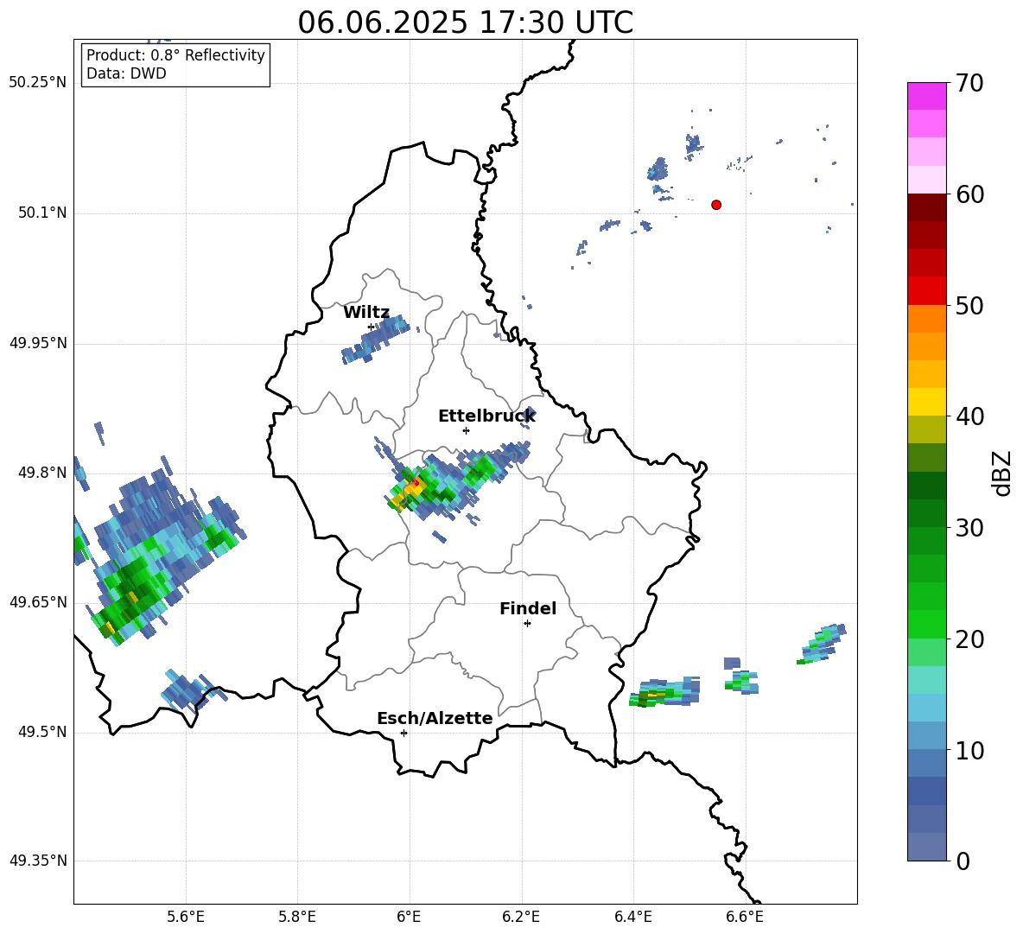Click the 50.1°N latitude label
Image resolution: width=1023 pixels, height=934 pixels.
[x=42, y=213]
